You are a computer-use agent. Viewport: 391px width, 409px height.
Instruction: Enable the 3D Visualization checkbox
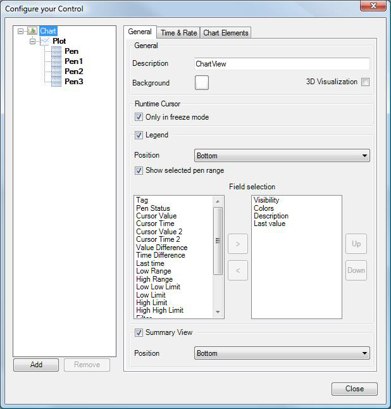pyautogui.click(x=365, y=82)
